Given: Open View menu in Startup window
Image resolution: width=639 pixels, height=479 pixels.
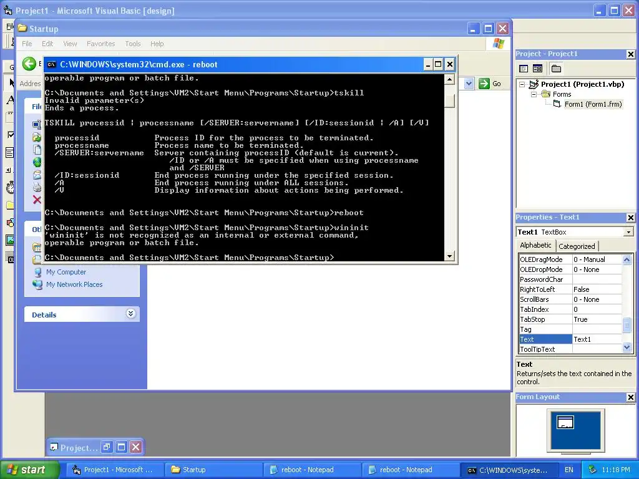Looking at the screenshot, I should coord(70,44).
